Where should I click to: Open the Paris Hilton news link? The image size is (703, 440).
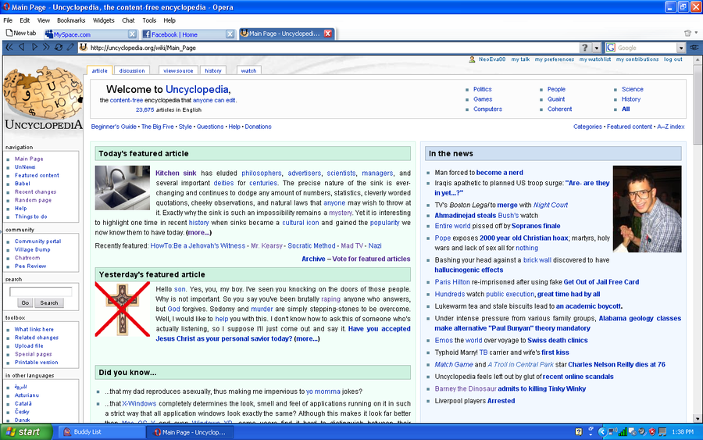tap(452, 282)
